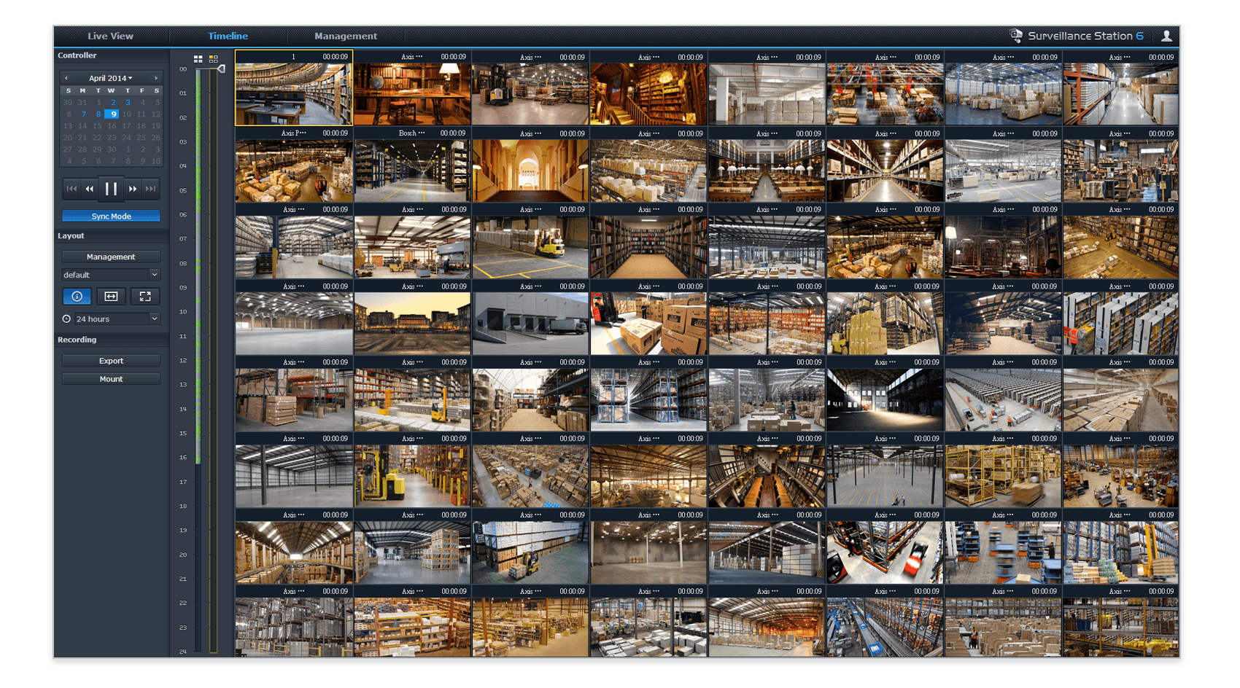Toggle the fit-width stretch view button
1240x688 pixels.
(x=111, y=296)
